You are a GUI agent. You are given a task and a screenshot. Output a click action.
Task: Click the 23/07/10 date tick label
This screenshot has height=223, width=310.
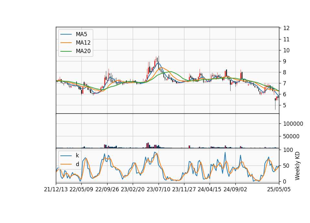[158, 189]
